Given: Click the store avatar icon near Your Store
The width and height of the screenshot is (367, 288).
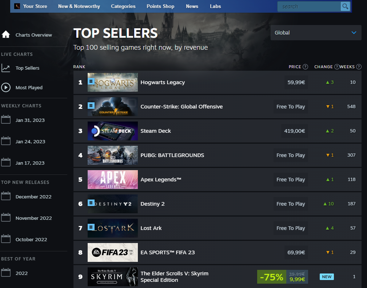Looking at the screenshot, I should 17,6.
